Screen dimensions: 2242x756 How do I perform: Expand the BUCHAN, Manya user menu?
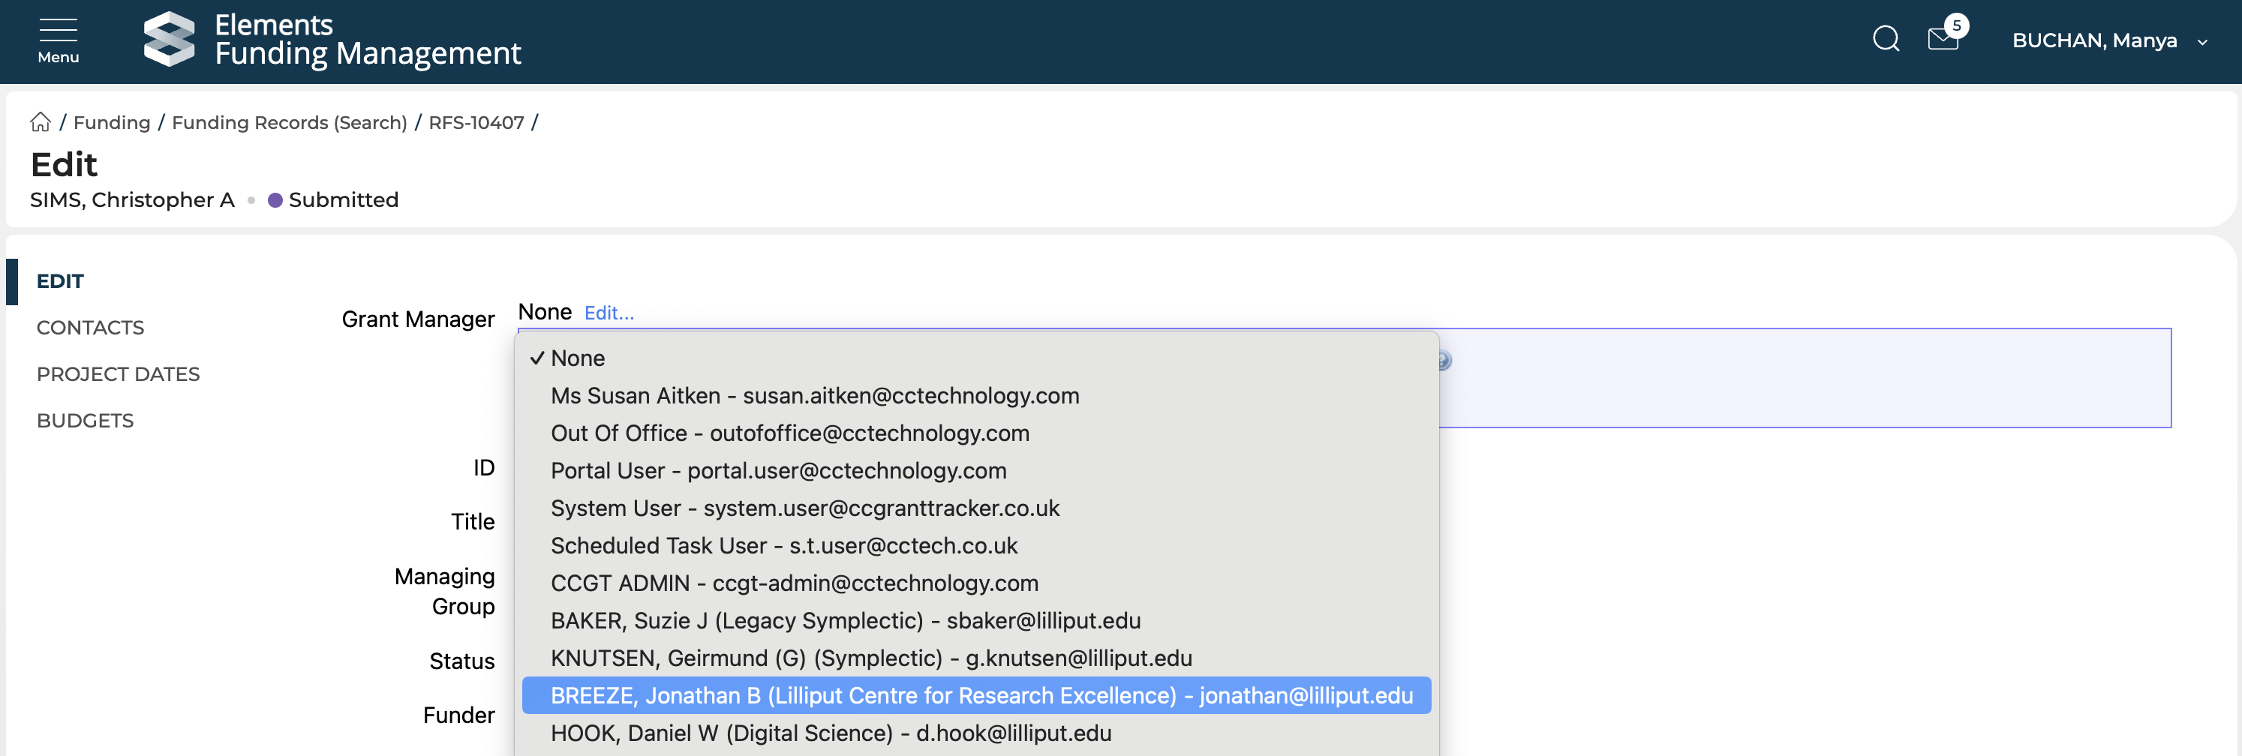2108,41
